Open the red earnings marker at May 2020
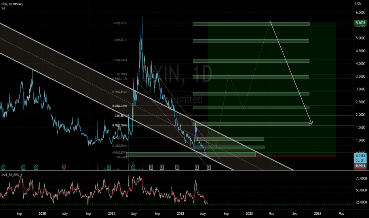The image size is (369, 218). click(x=64, y=167)
